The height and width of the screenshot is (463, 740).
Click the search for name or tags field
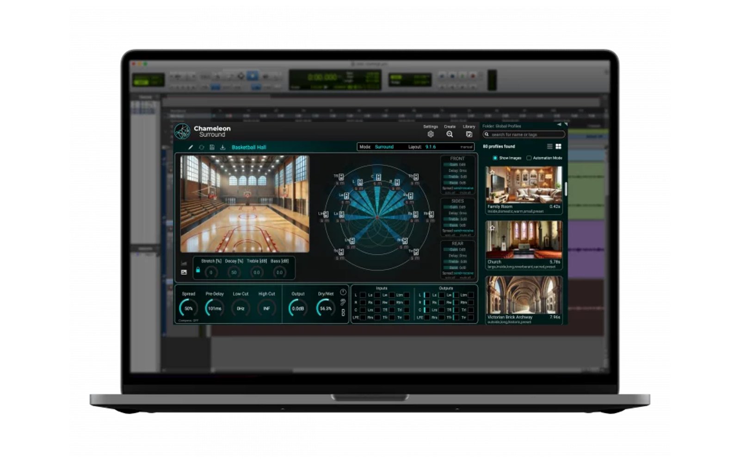(x=524, y=134)
